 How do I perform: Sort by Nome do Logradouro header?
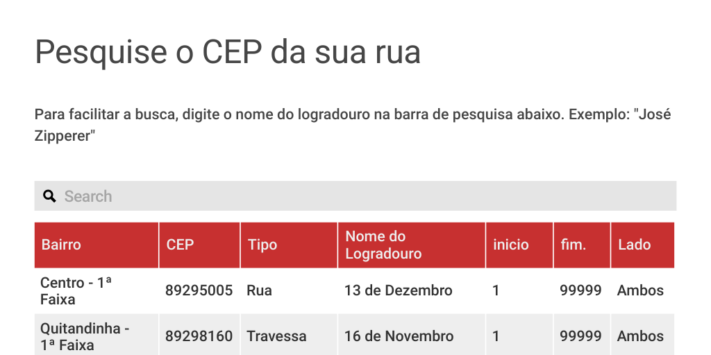pyautogui.click(x=383, y=245)
